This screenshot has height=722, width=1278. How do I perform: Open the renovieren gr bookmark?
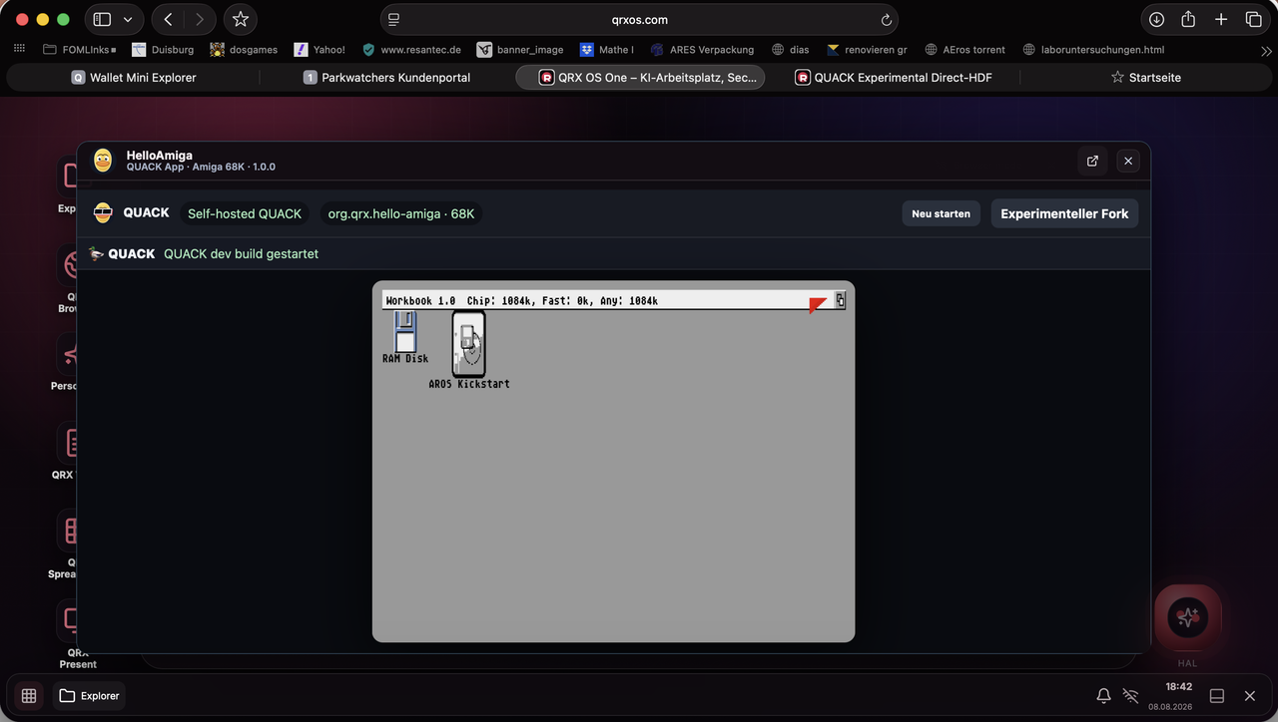coord(867,50)
